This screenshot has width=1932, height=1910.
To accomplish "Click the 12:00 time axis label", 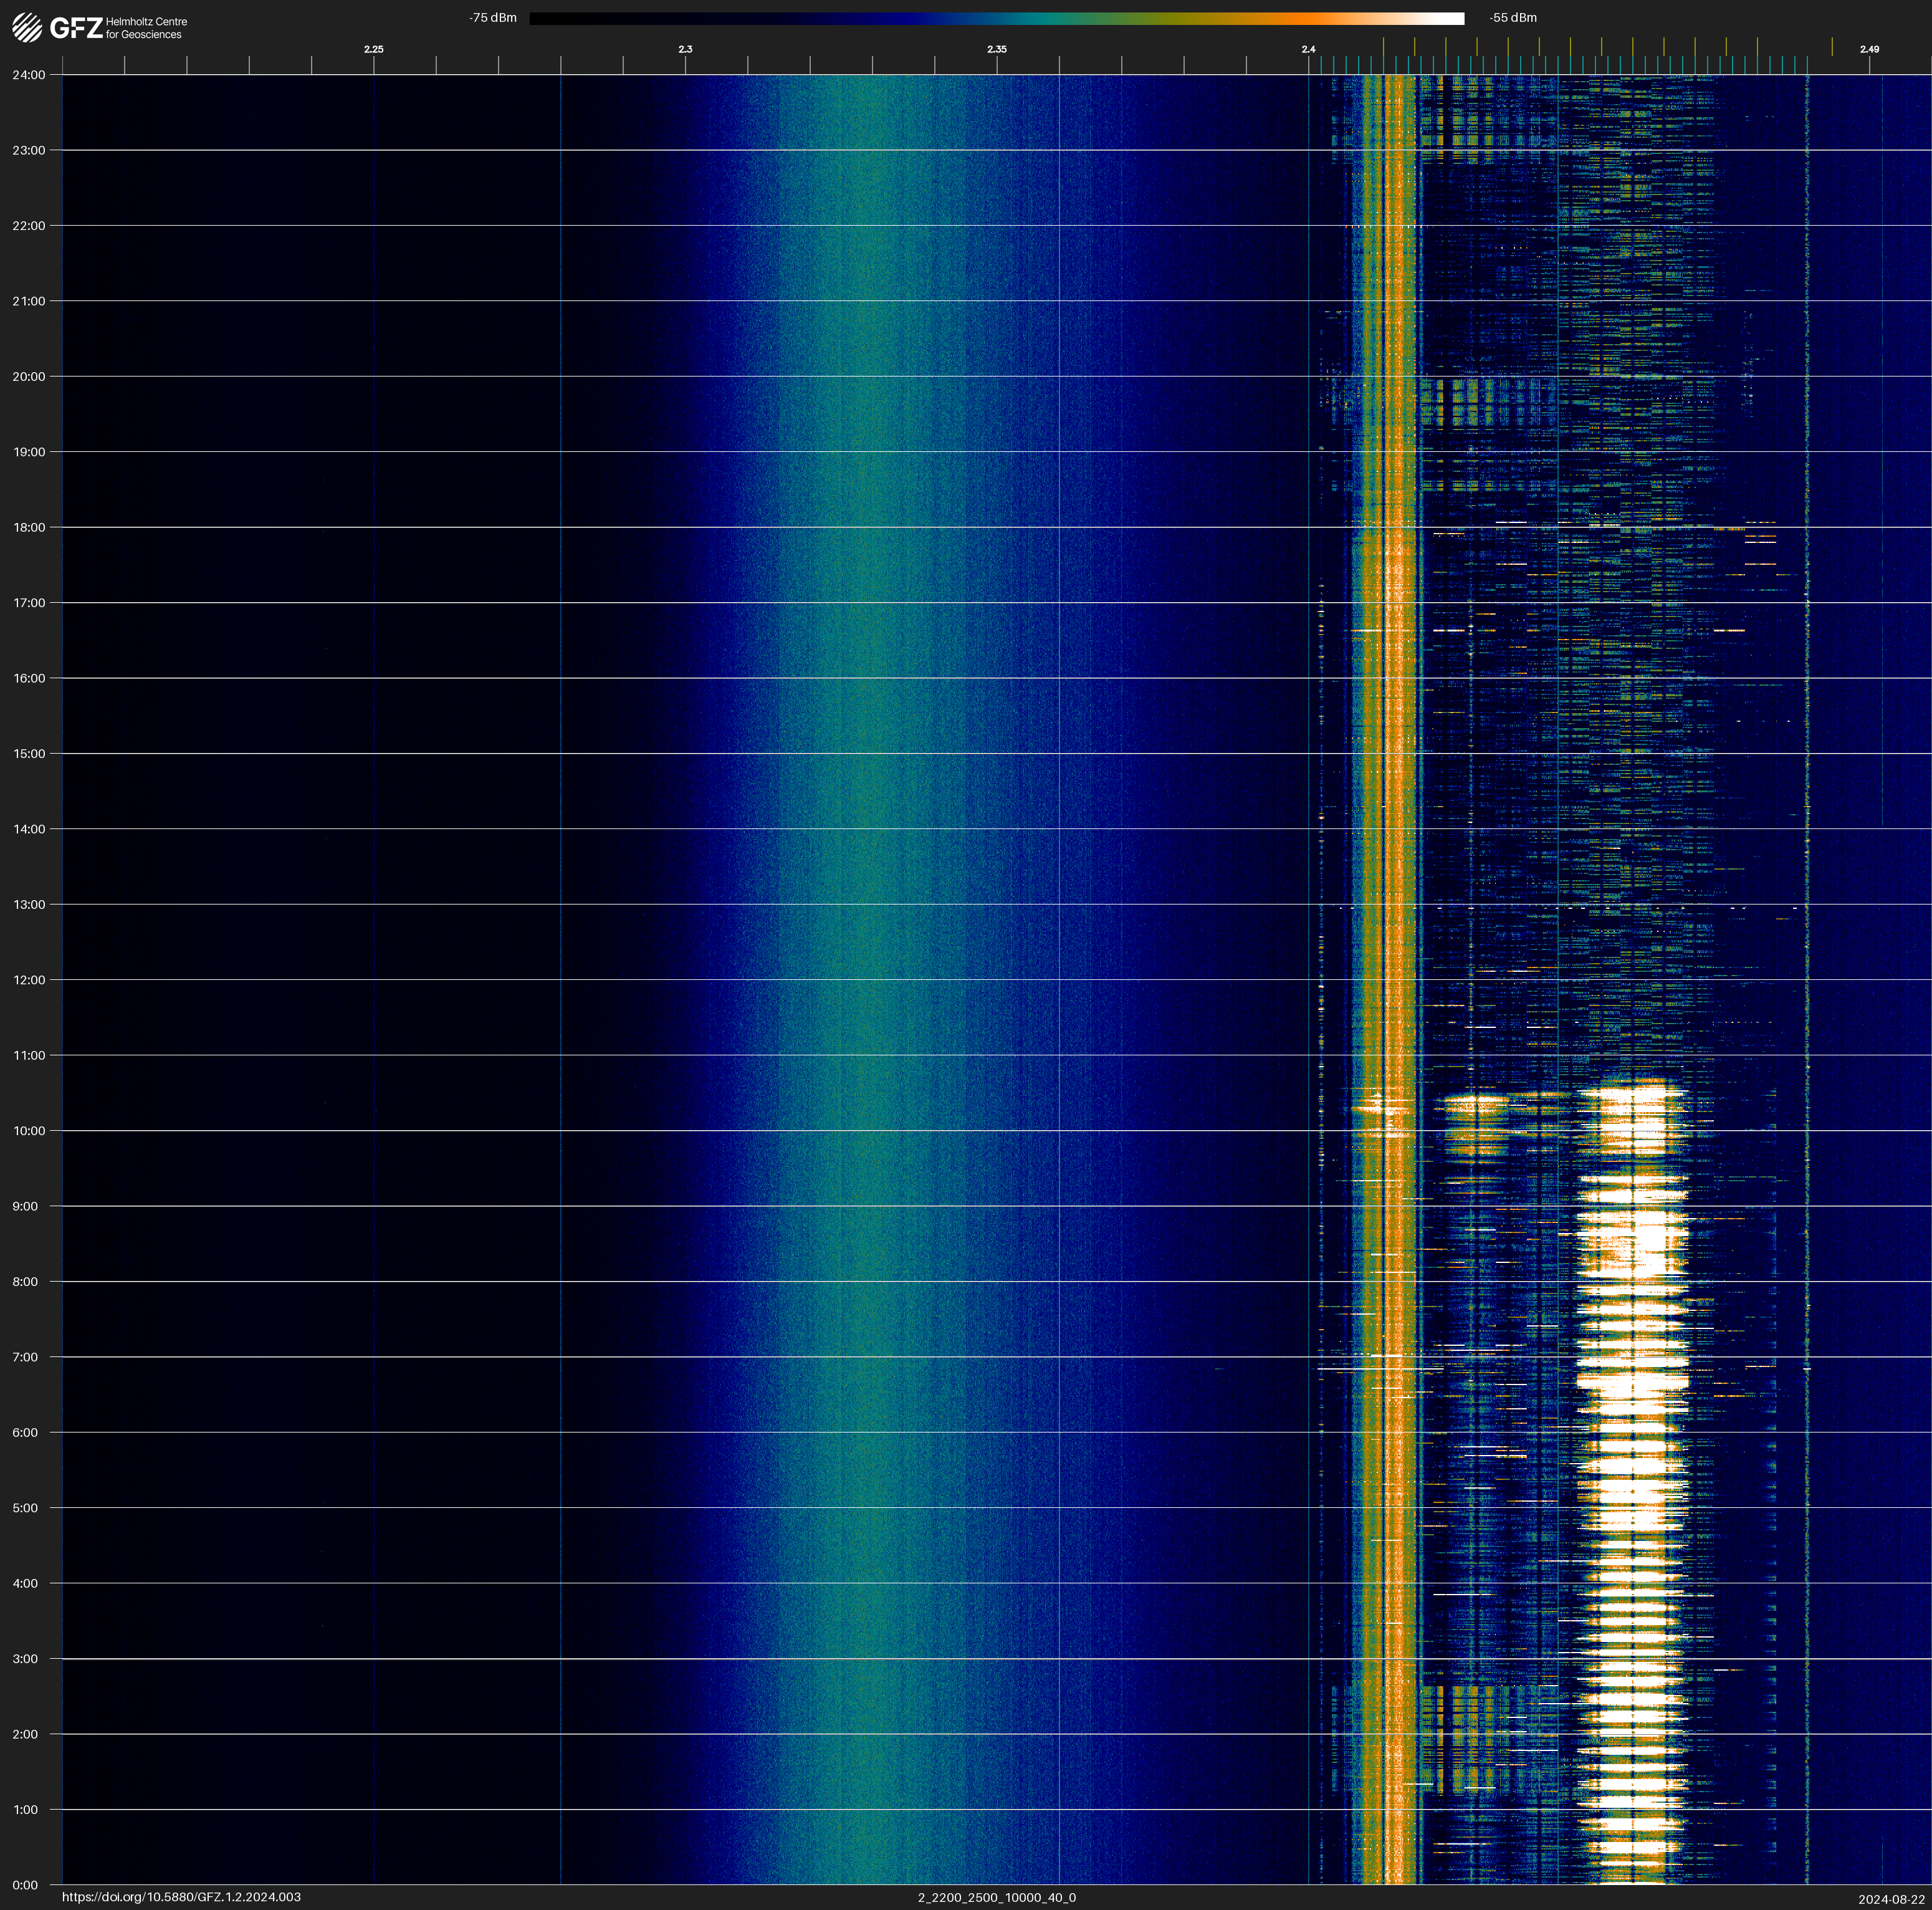I will pyautogui.click(x=28, y=980).
